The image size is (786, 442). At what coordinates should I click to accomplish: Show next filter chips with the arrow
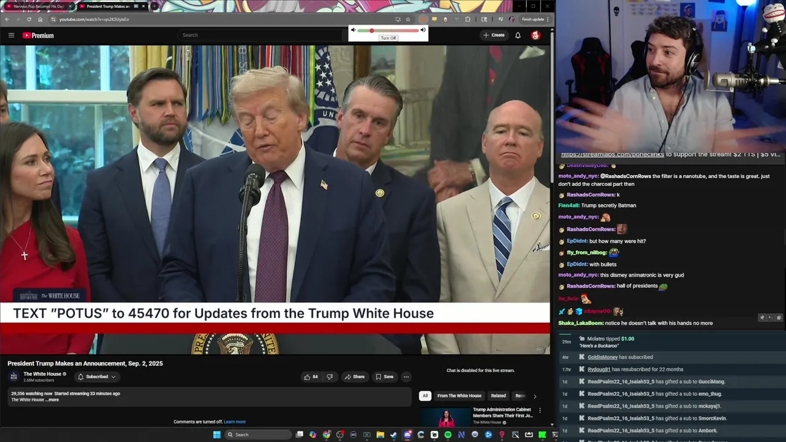pos(534,396)
